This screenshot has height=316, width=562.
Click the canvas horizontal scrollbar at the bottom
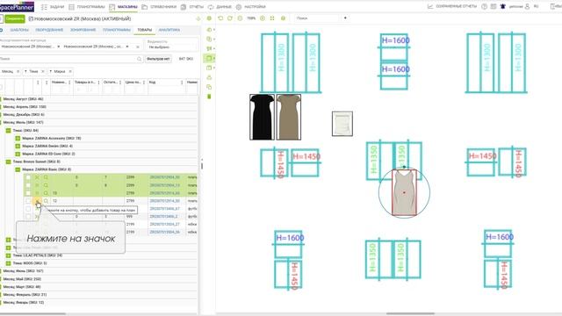(x=410, y=313)
